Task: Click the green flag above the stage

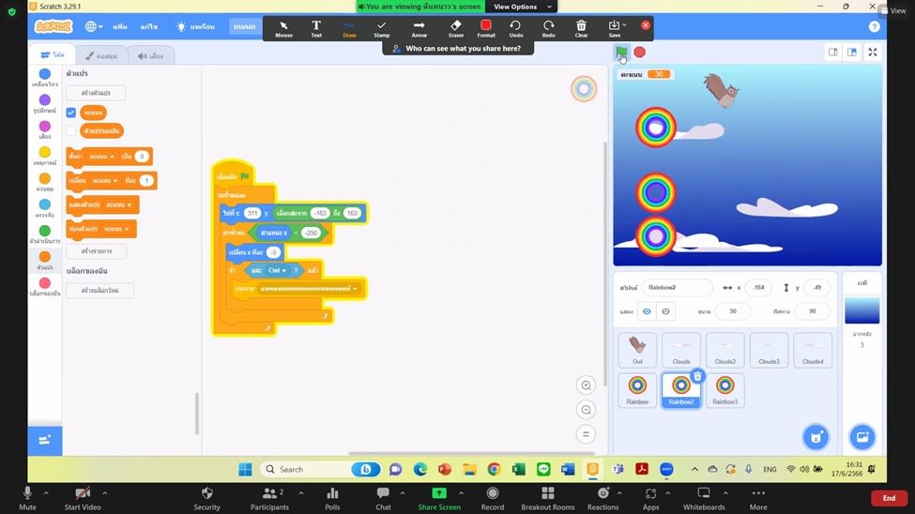Action: (621, 52)
